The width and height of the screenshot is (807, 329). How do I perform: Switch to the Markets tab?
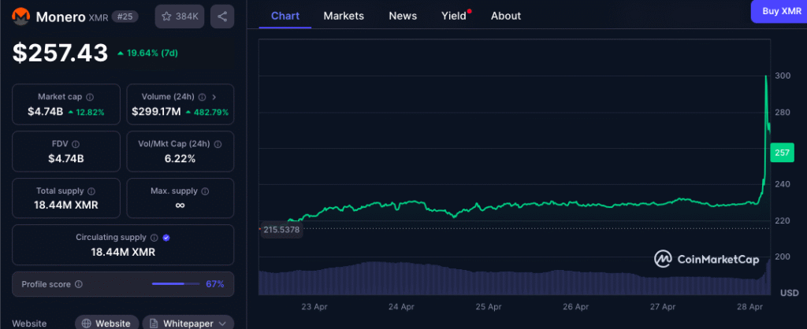point(344,16)
